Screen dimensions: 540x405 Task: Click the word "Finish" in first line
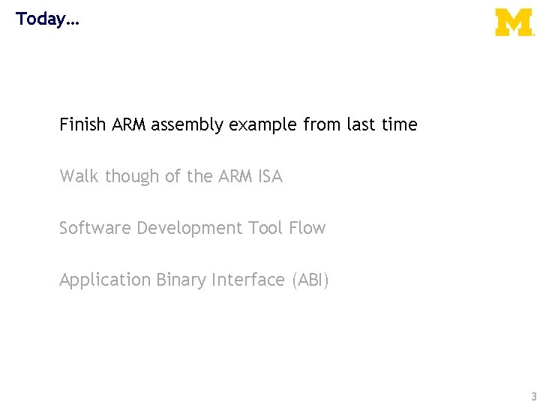83,124
